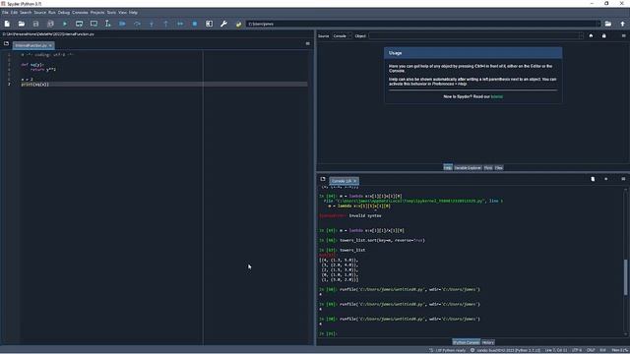Save all files from the toolbar

pos(50,24)
